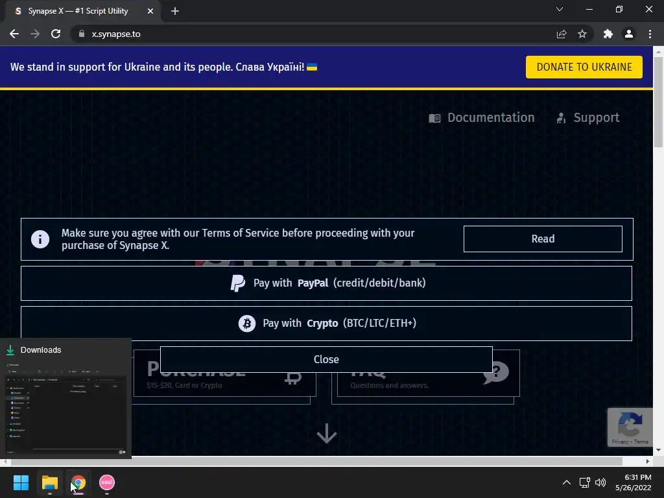Open the Chrome profile avatar menu

pyautogui.click(x=629, y=34)
